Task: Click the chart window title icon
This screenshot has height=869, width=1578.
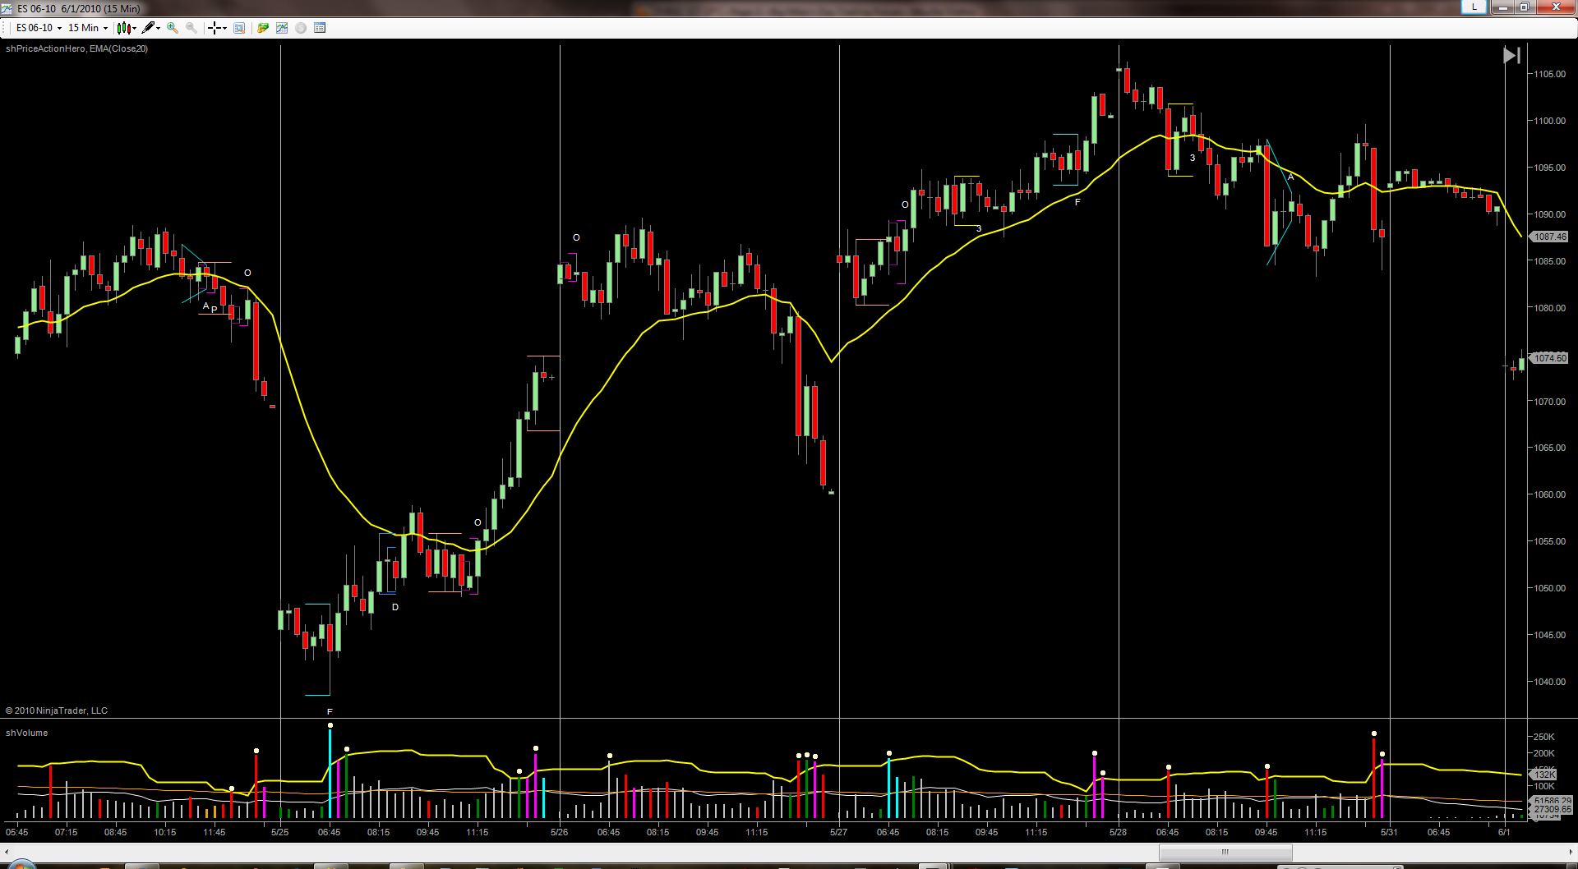Action: [7, 8]
